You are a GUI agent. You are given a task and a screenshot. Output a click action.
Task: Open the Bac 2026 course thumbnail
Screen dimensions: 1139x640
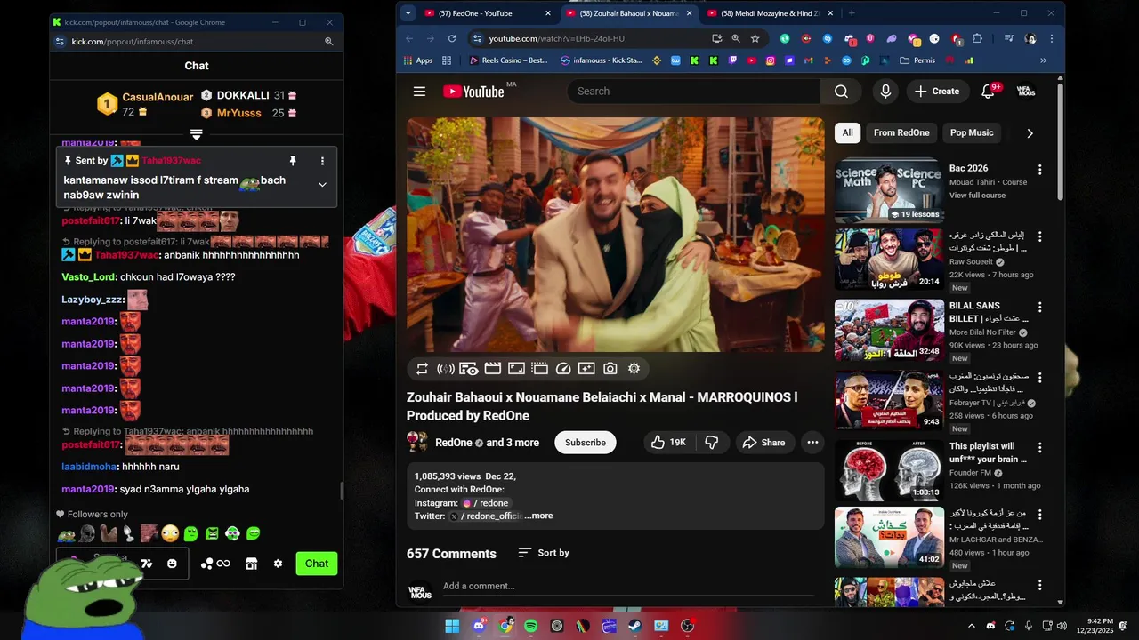[889, 191]
